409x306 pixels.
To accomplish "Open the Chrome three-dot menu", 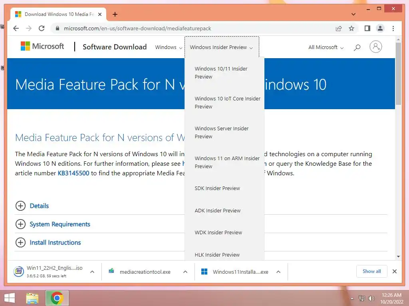I will point(393,28).
